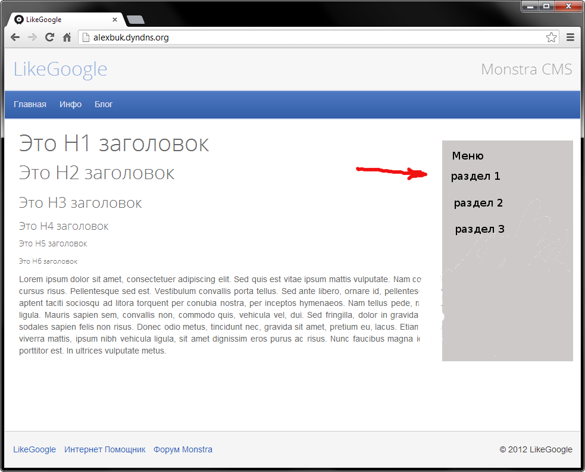
Task: Go to the Блог navigation item
Action: click(104, 105)
